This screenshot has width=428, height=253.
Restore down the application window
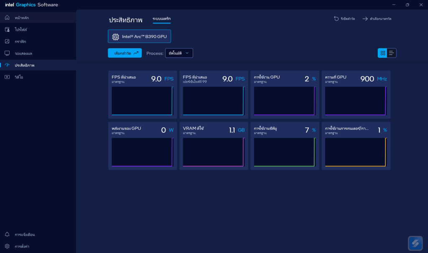[407, 5]
